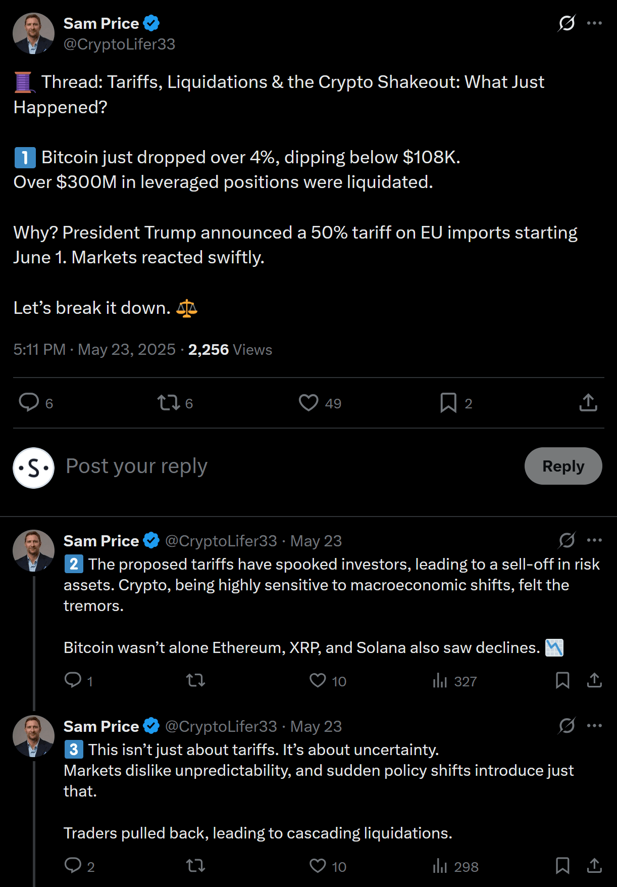This screenshot has height=887, width=617.
Task: Like the main thread post with 49 likes
Action: [308, 403]
